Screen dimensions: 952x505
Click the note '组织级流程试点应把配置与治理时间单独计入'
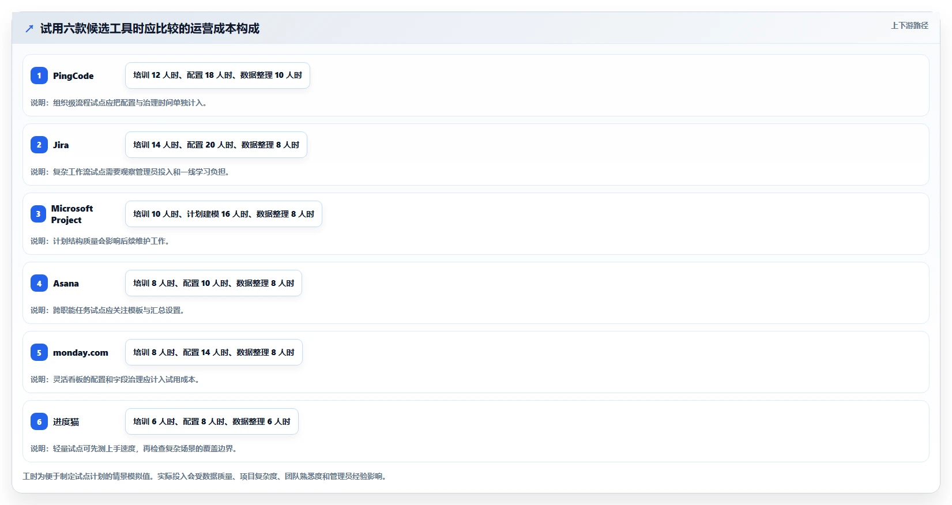point(119,103)
